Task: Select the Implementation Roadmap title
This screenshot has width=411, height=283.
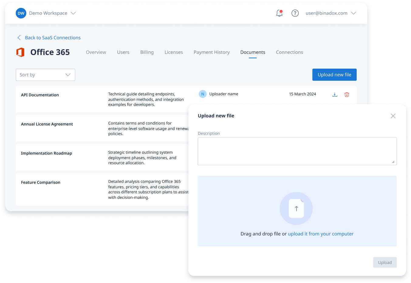Action: click(46, 153)
